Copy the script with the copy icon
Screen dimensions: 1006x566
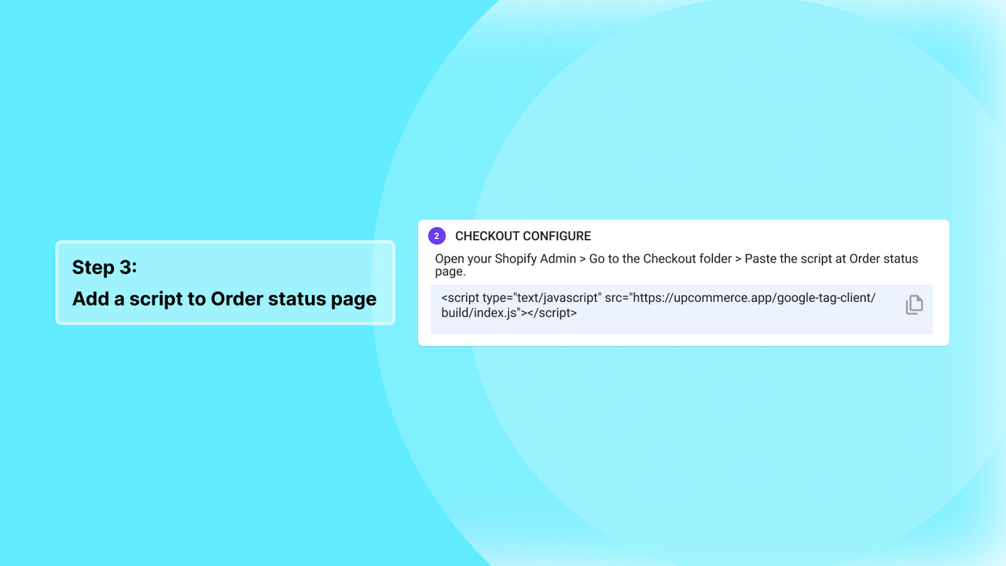914,305
